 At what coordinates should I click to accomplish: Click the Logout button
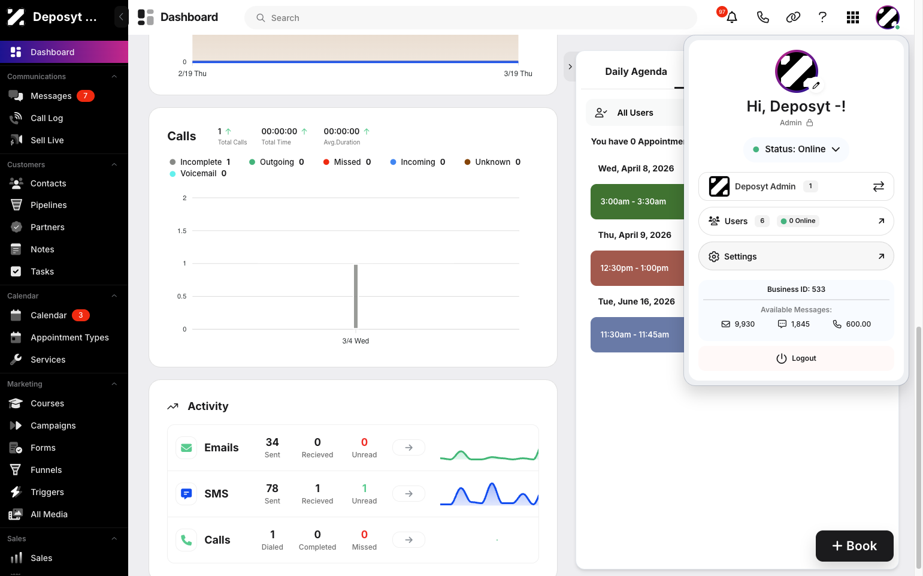(796, 358)
